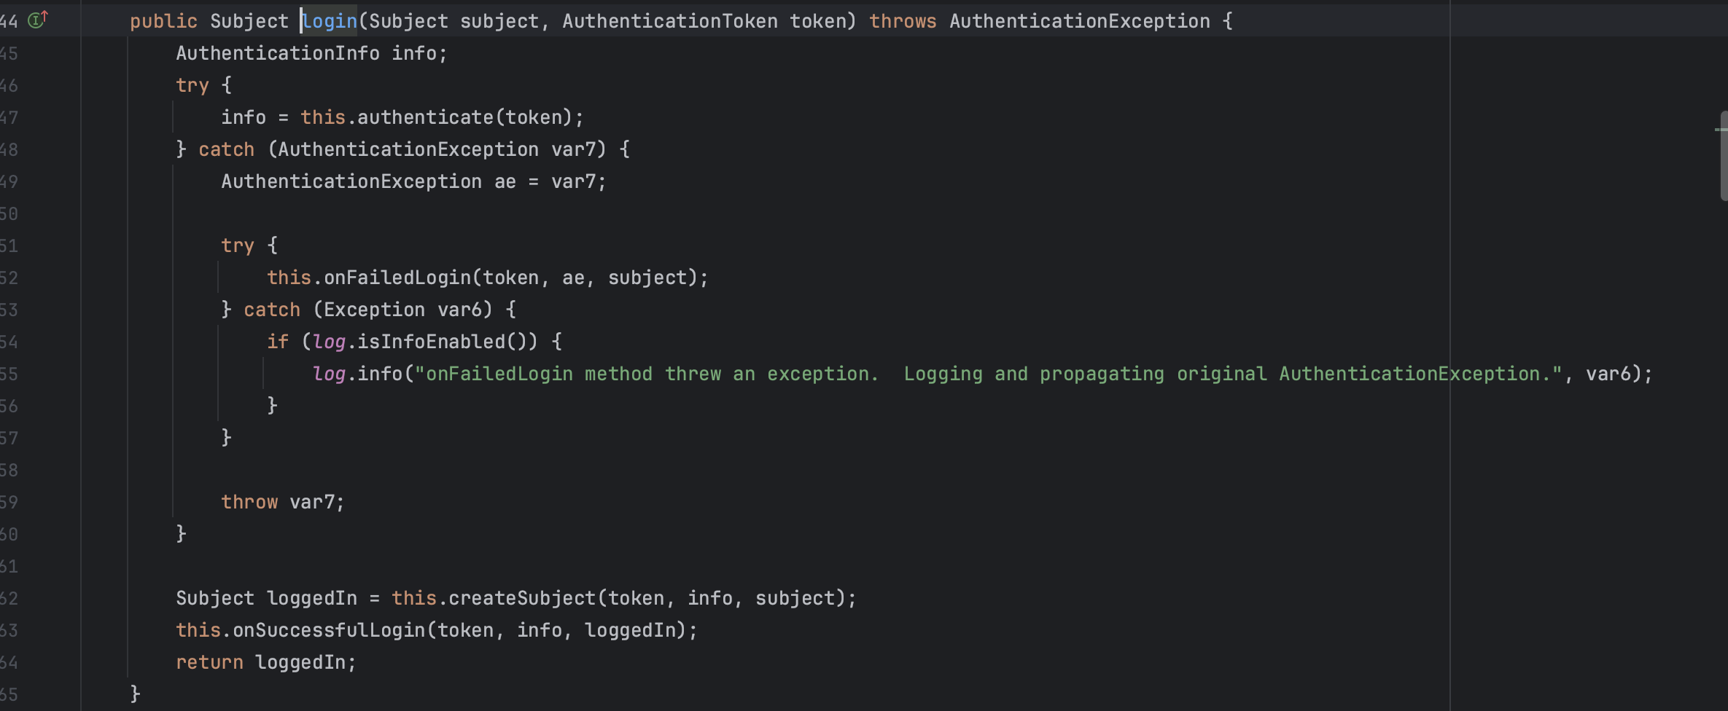Click the login method name
Image resolution: width=1728 pixels, height=711 pixels.
330,21
